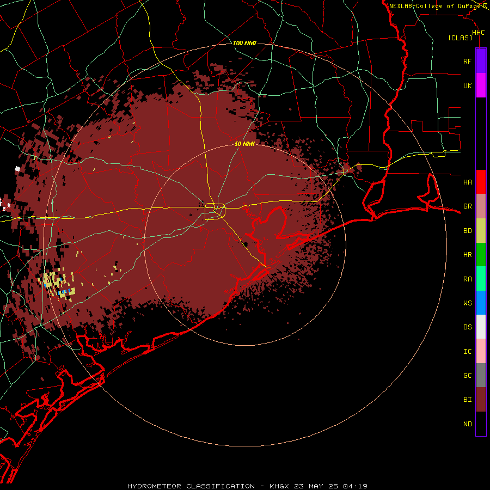
Task: Click the WS blue legend swatch
Action: click(481, 303)
